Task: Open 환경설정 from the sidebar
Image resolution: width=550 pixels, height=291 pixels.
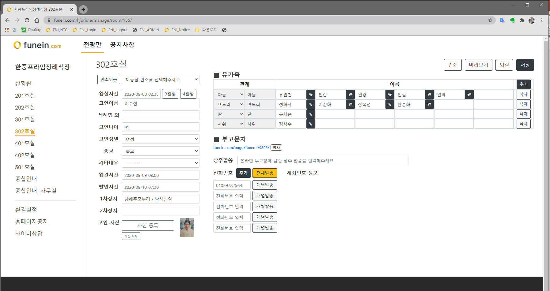Action: pos(26,210)
